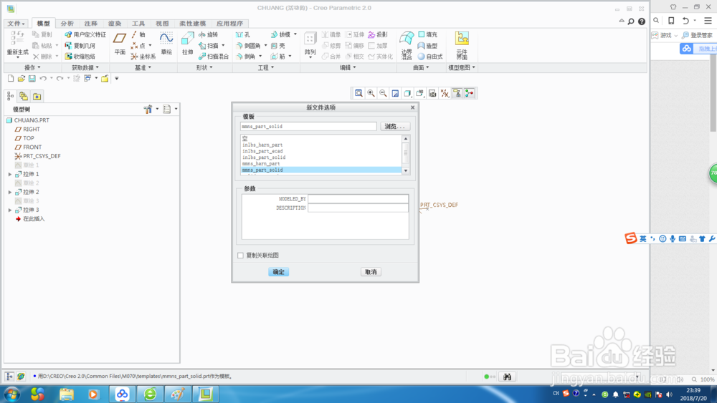Switch to the 工具 tab
The image size is (717, 403).
(138, 24)
